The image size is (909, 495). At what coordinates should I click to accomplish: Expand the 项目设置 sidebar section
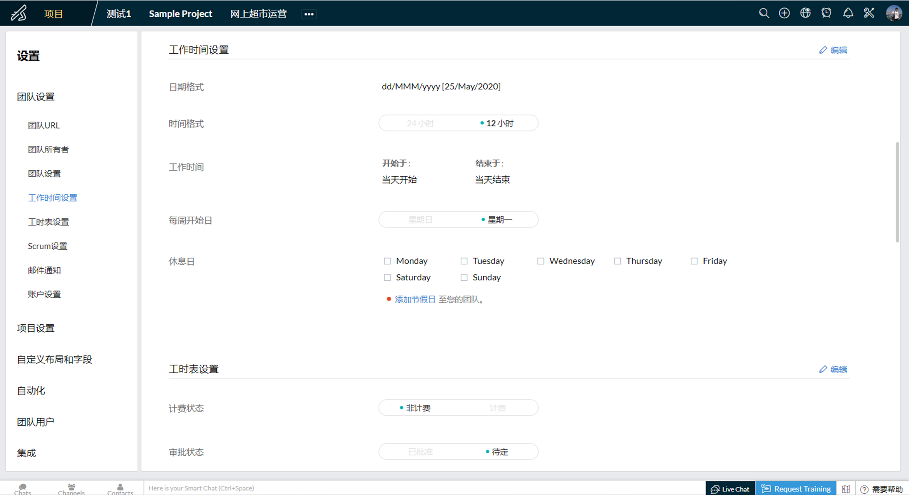[36, 328]
